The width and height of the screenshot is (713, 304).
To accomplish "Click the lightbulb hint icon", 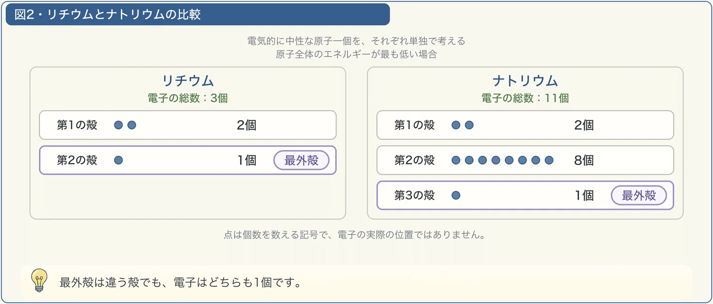I will [x=39, y=280].
